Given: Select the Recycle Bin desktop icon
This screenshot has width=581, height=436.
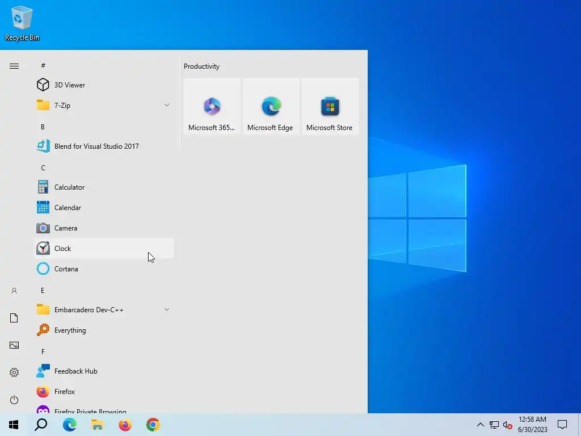Looking at the screenshot, I should tap(22, 23).
